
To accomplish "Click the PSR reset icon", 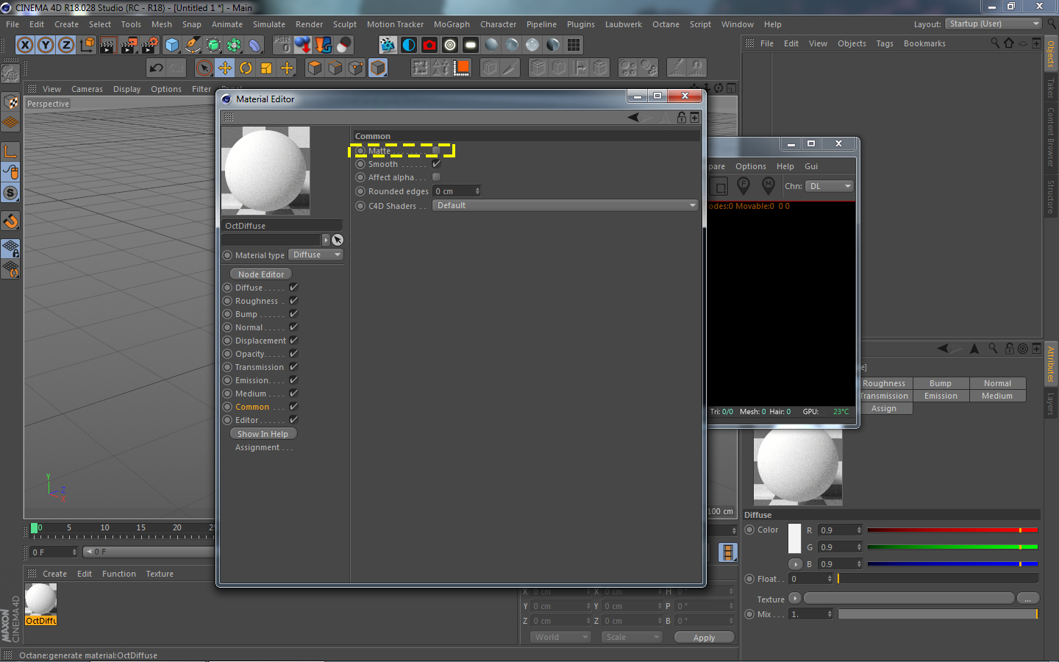I will point(282,45).
